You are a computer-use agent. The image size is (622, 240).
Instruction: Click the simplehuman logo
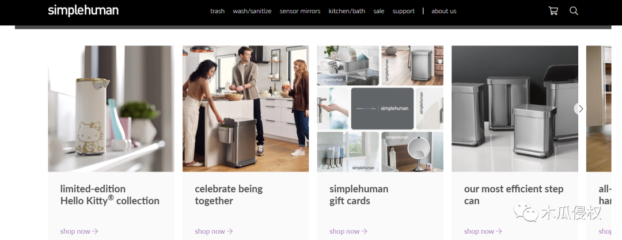point(84,11)
